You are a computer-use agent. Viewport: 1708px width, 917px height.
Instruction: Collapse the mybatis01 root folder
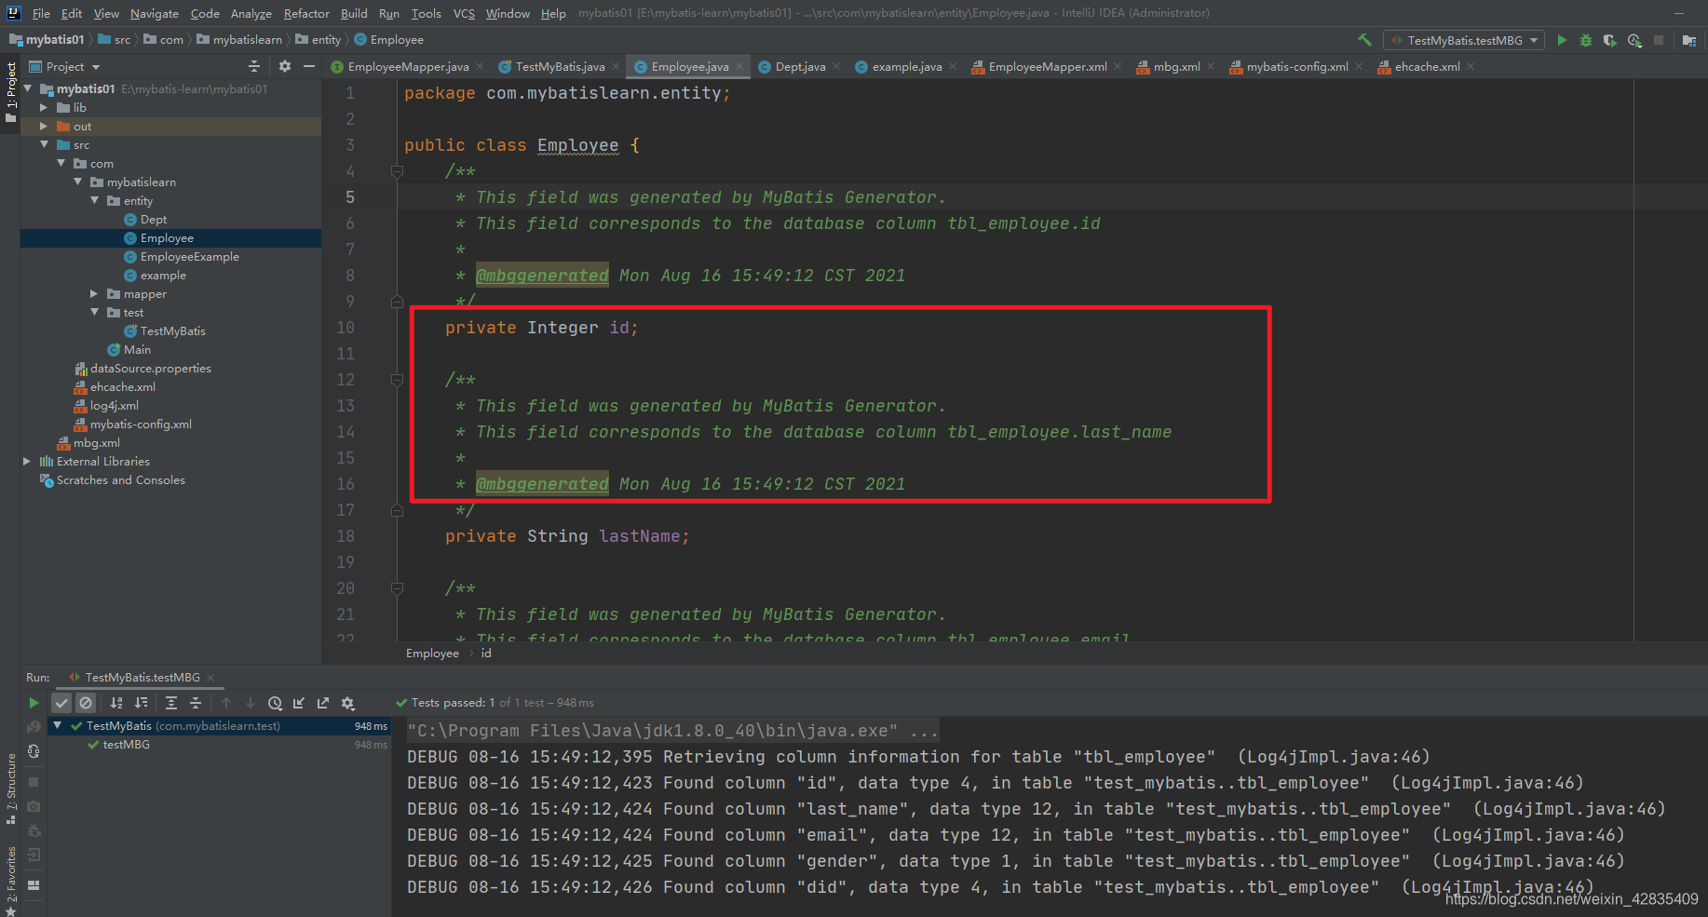click(x=28, y=88)
